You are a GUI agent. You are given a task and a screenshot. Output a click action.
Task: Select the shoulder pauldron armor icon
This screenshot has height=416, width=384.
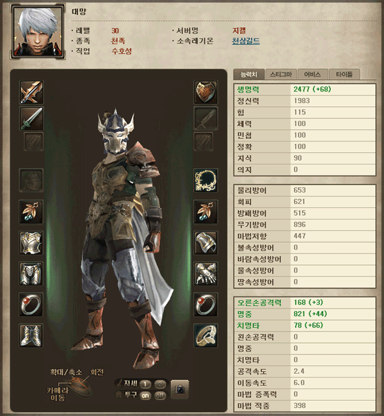point(205,243)
